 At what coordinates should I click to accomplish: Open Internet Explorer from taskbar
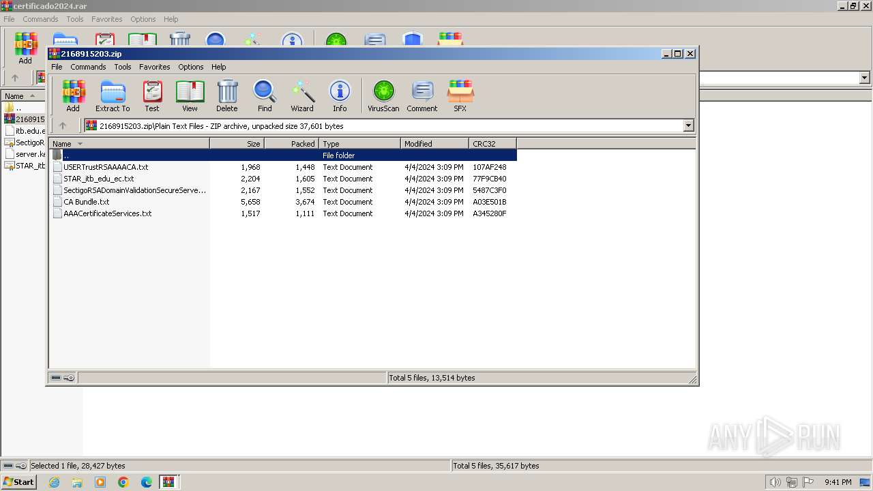point(54,482)
